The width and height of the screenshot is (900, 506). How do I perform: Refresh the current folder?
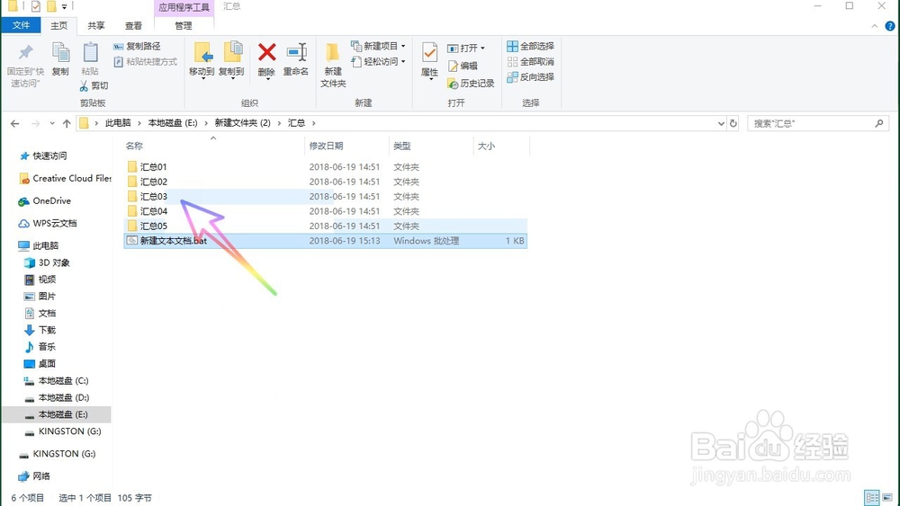[733, 123]
